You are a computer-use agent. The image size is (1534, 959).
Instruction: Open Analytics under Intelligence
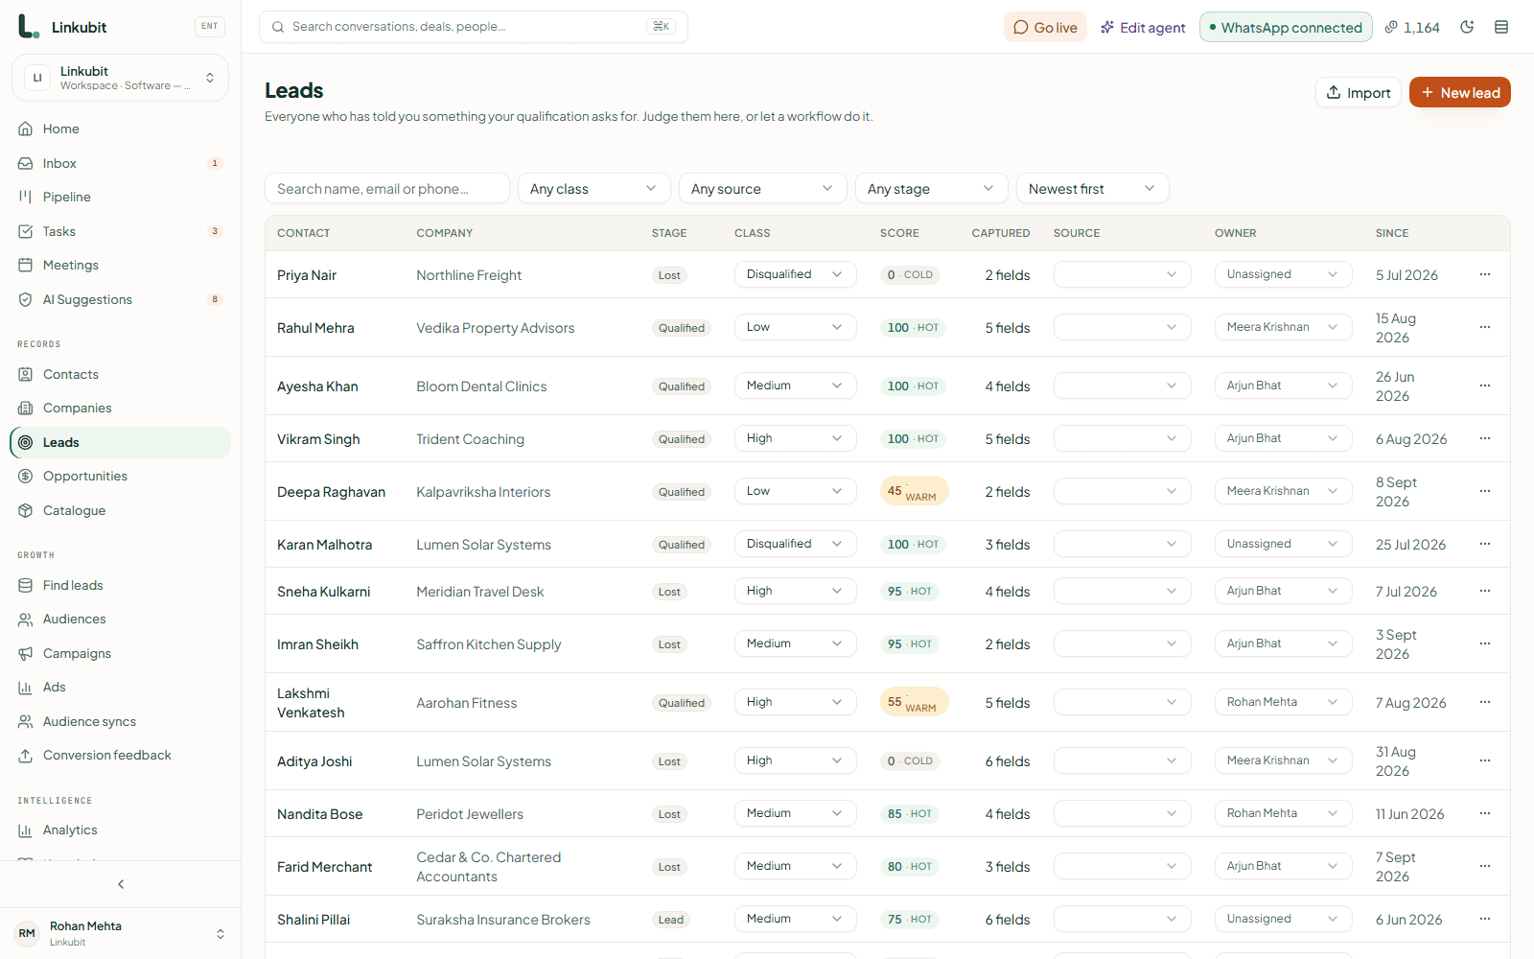click(120, 830)
